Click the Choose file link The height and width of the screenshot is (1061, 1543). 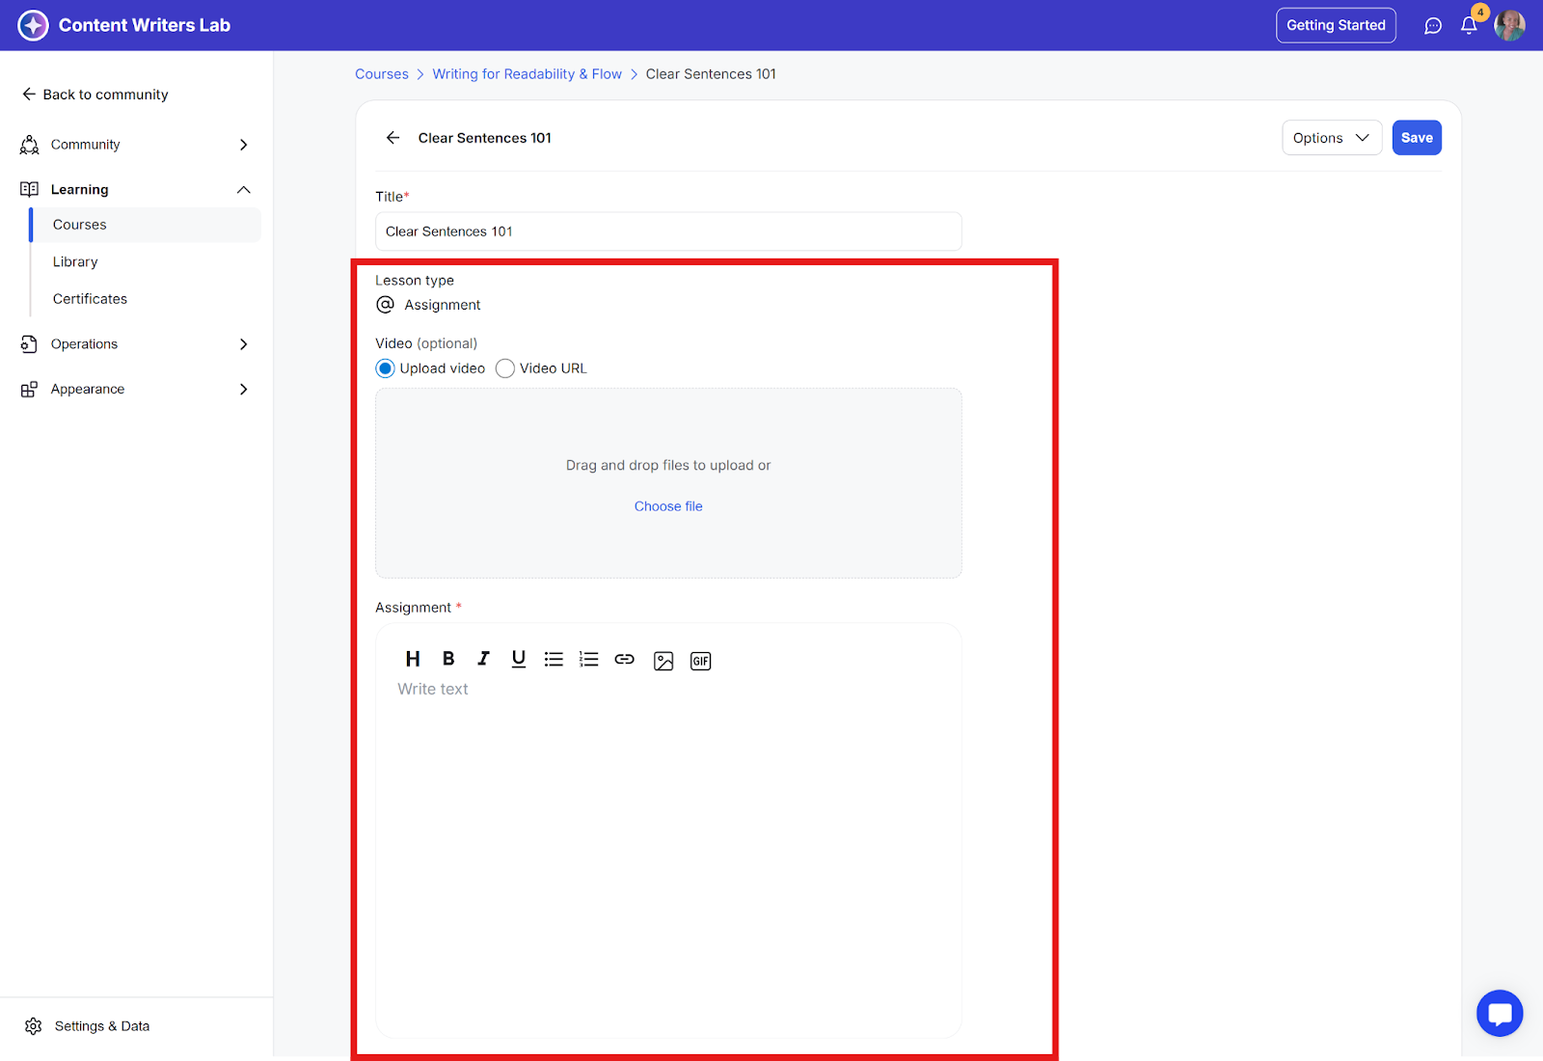click(668, 506)
